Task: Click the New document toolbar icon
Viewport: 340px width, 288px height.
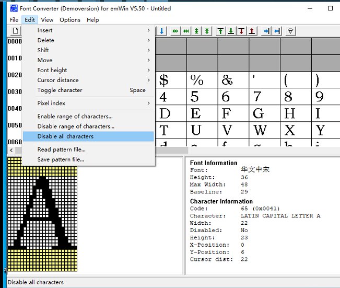Action: [x=15, y=31]
